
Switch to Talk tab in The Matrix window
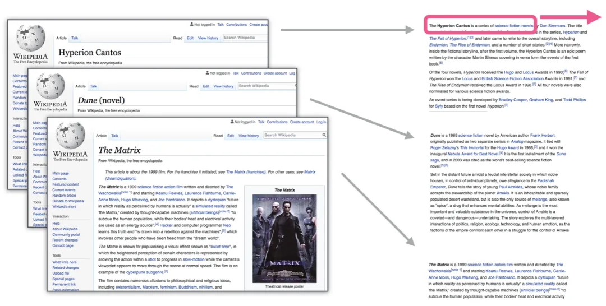115,136
